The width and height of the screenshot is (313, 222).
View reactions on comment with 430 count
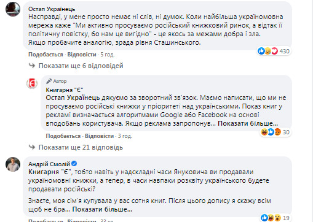(274, 51)
